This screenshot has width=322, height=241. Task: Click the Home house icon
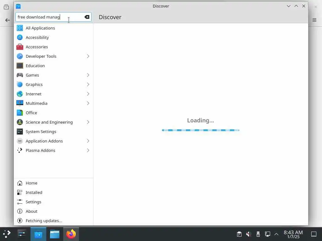pyautogui.click(x=20, y=183)
